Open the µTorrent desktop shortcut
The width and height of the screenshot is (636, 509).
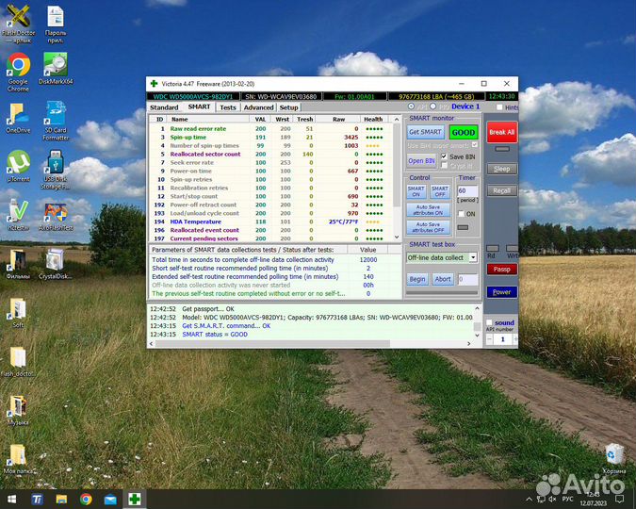click(18, 167)
